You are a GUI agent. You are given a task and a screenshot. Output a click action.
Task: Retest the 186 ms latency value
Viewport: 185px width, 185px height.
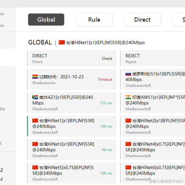[106, 173]
